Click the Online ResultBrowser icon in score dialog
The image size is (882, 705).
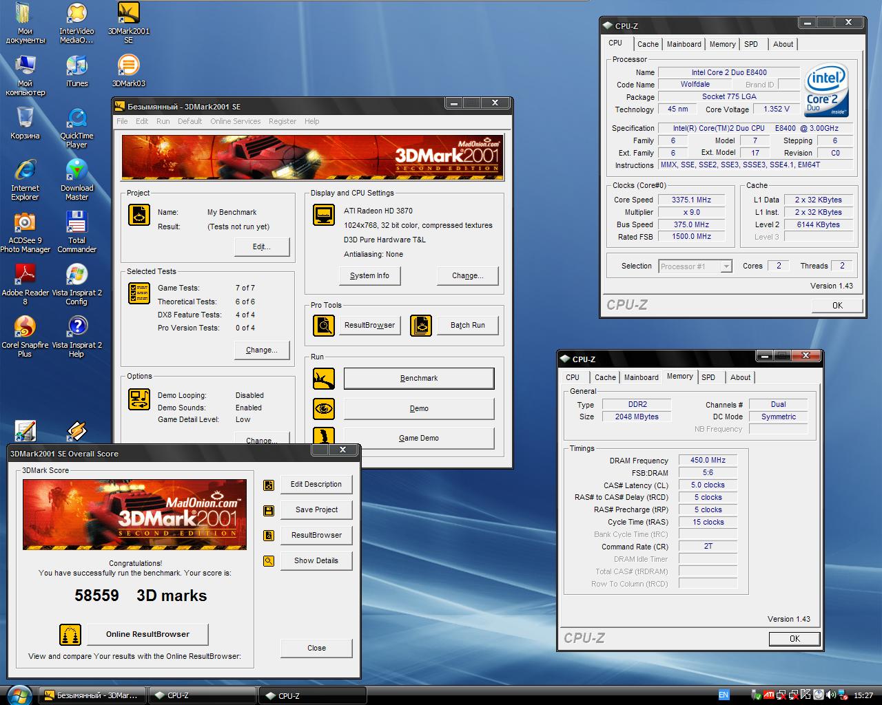point(70,634)
